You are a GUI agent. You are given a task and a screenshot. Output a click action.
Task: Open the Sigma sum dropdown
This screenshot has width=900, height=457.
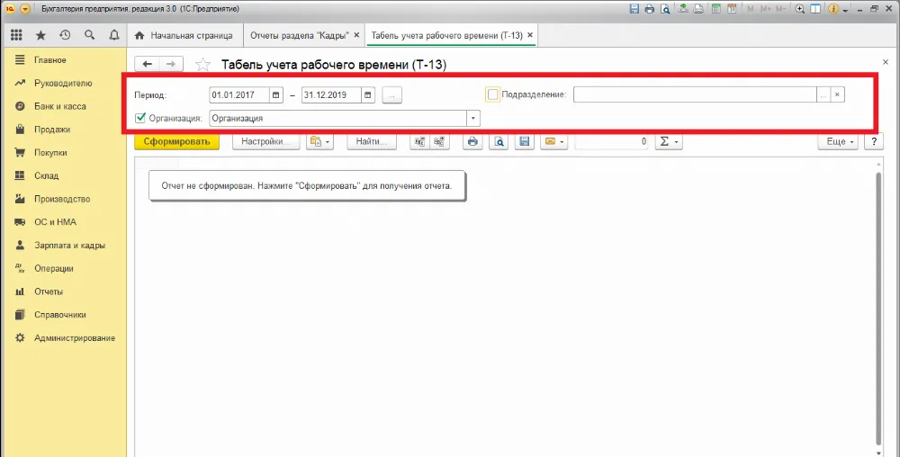669,141
